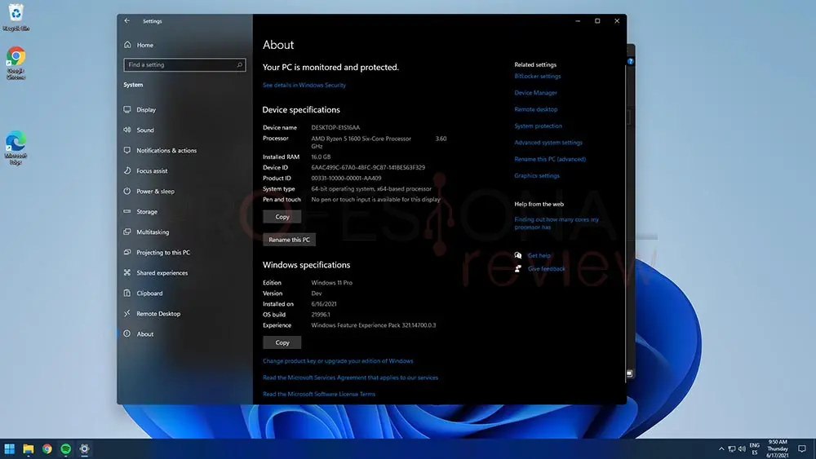Screen dimensions: 816x459
Task: Open Remote desktop related link
Action: pos(536,110)
